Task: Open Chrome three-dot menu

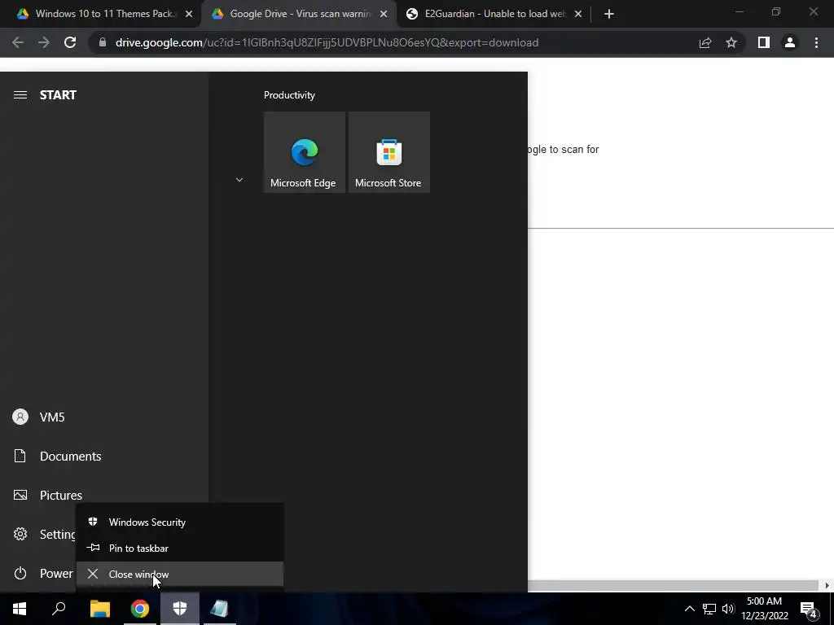Action: (816, 42)
